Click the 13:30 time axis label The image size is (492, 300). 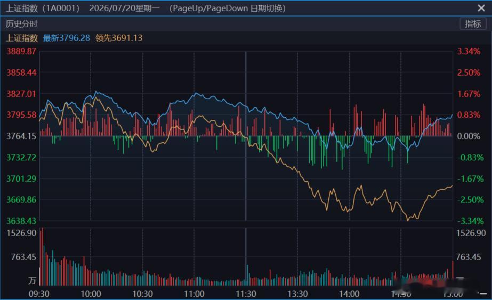click(x=297, y=294)
